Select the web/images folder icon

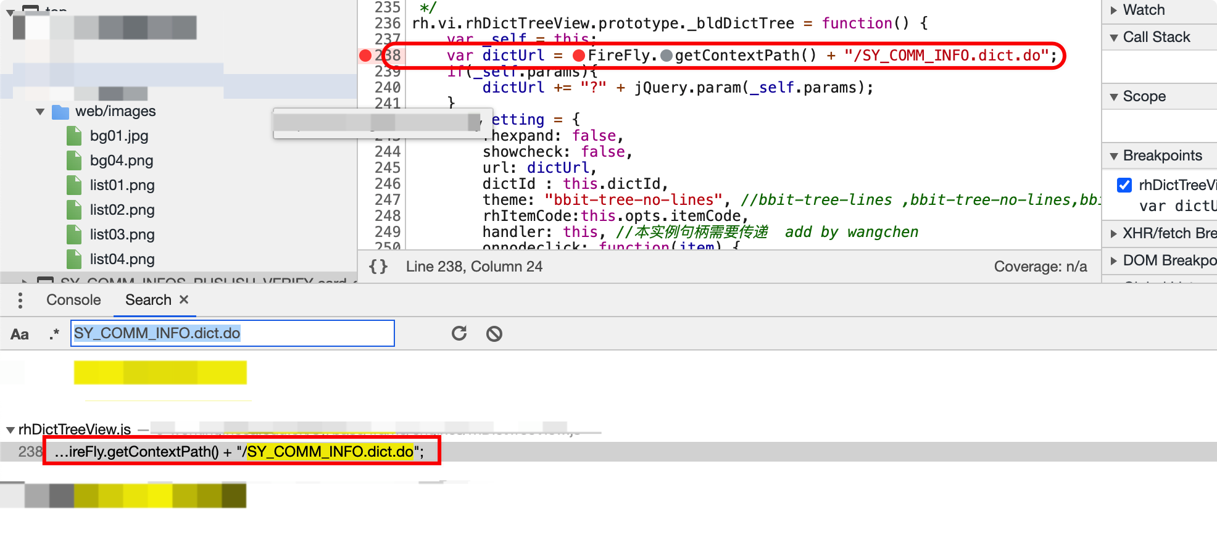[60, 112]
